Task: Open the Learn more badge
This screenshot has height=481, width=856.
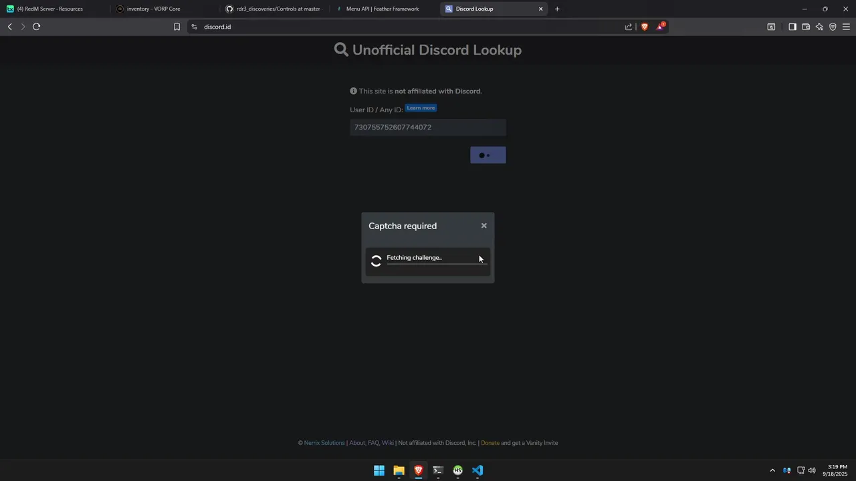Action: [x=421, y=108]
